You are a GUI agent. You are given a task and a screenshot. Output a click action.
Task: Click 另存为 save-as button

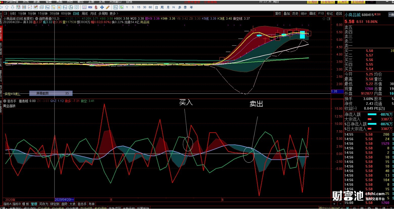pyautogui.click(x=43, y=204)
